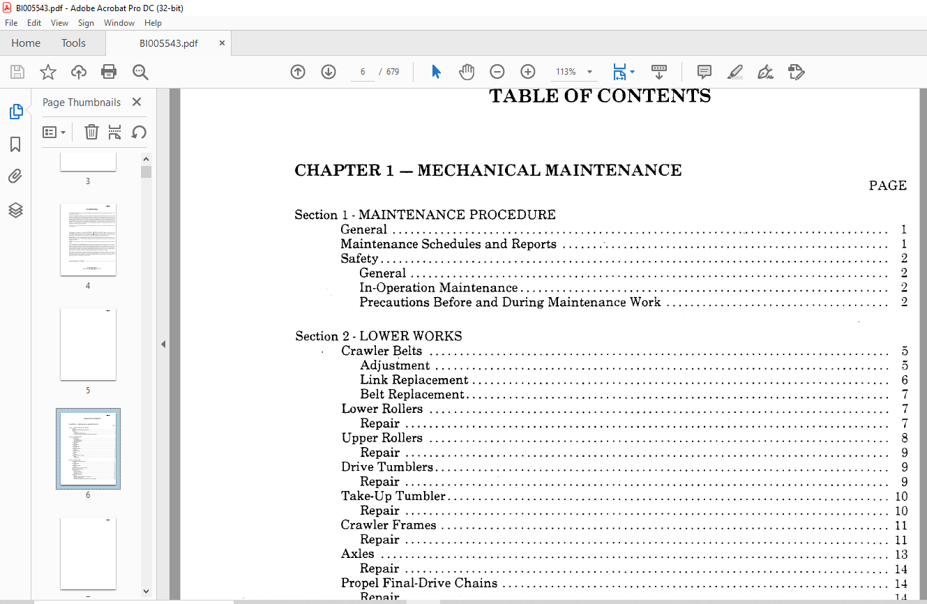This screenshot has width=927, height=604.
Task: Click 'Crawler Belts' contents entry
Action: pyautogui.click(x=382, y=351)
